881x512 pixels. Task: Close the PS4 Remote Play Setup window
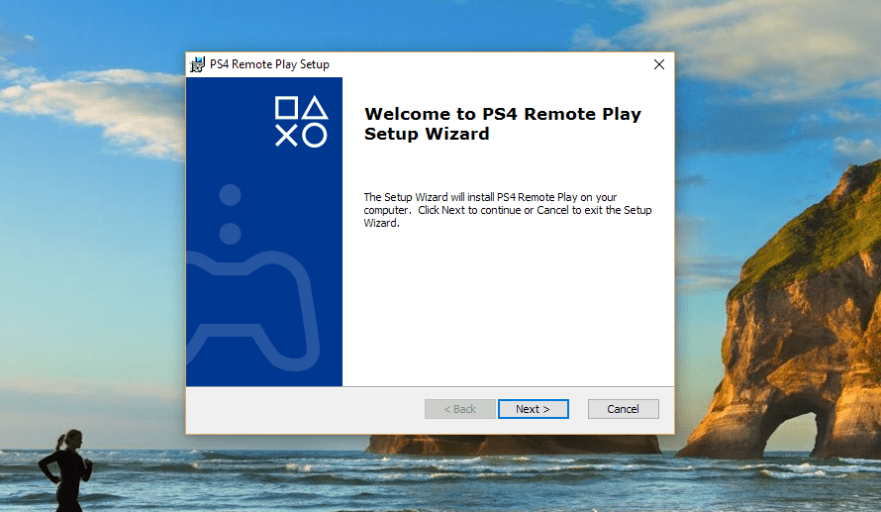coord(659,64)
